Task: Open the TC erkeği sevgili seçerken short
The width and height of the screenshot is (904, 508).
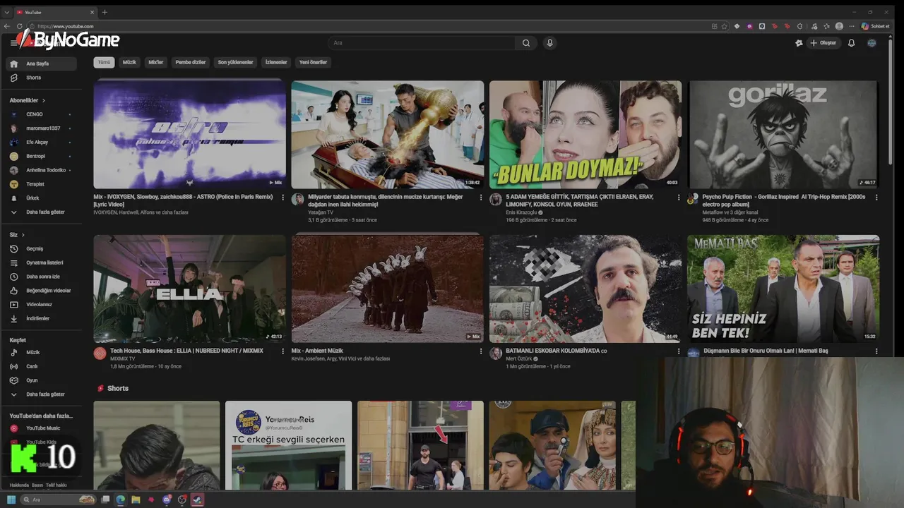Action: [288, 445]
